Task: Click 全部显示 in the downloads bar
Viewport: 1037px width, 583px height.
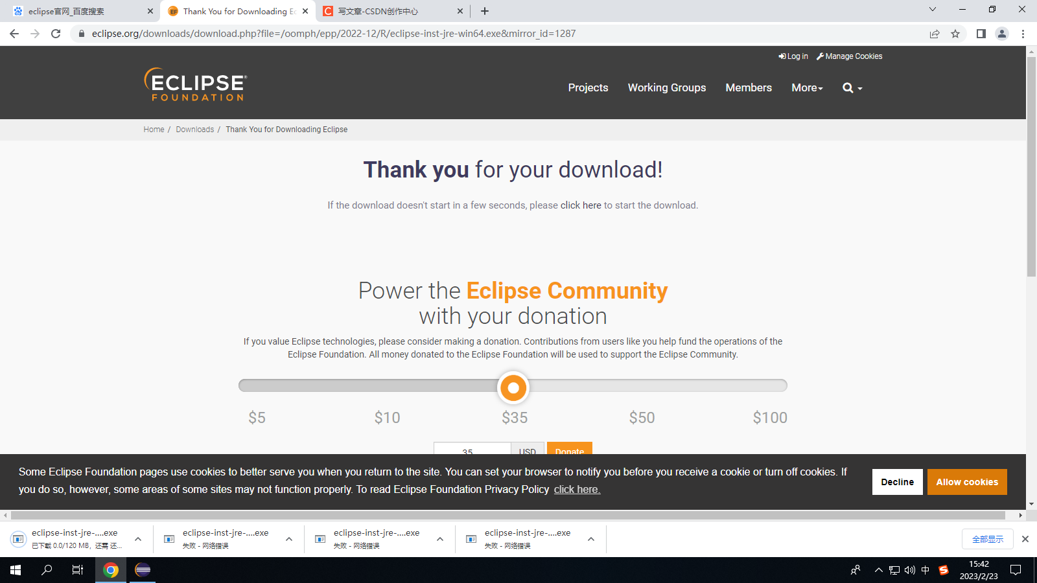Action: click(x=987, y=538)
